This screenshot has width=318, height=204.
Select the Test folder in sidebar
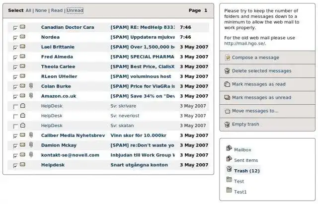click(x=239, y=181)
